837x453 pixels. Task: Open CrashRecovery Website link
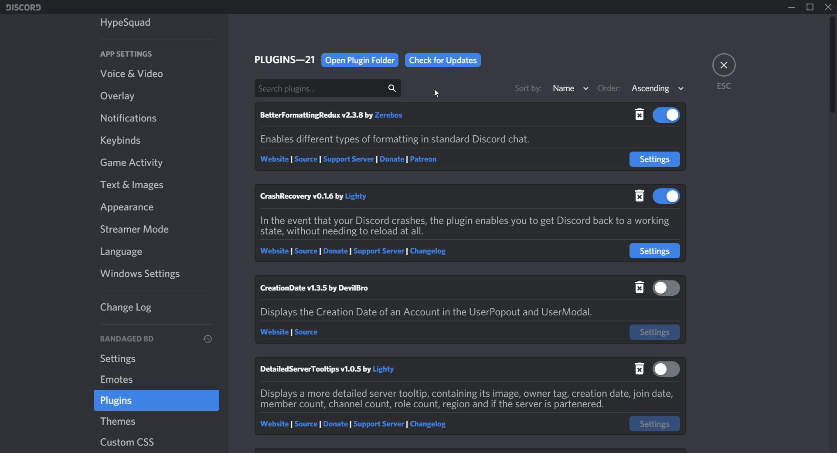click(x=274, y=251)
